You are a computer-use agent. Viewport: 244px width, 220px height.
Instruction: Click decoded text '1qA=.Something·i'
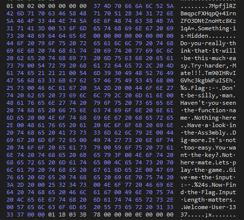[208, 28]
